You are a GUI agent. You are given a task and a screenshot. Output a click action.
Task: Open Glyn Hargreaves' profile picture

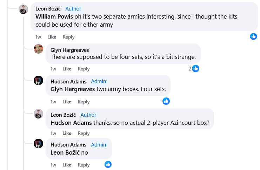pos(38,49)
